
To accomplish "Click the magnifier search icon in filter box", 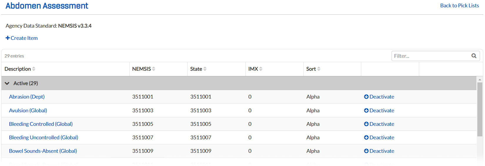I will coord(474,56).
